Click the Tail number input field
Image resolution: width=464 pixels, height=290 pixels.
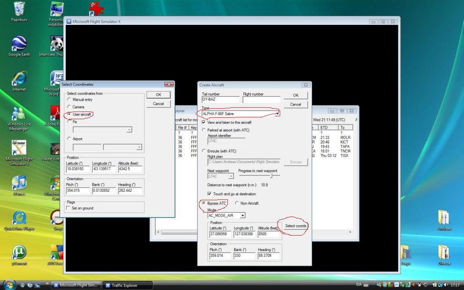pos(221,100)
